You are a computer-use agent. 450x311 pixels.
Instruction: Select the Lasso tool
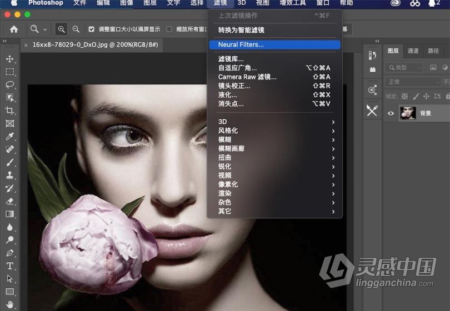[10, 84]
